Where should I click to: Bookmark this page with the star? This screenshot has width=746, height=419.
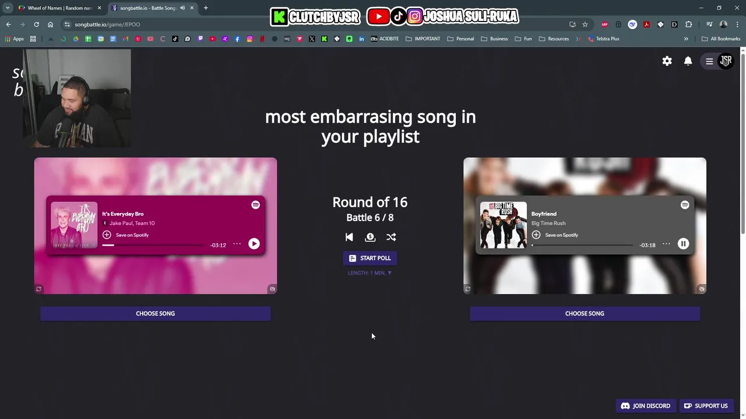585,24
